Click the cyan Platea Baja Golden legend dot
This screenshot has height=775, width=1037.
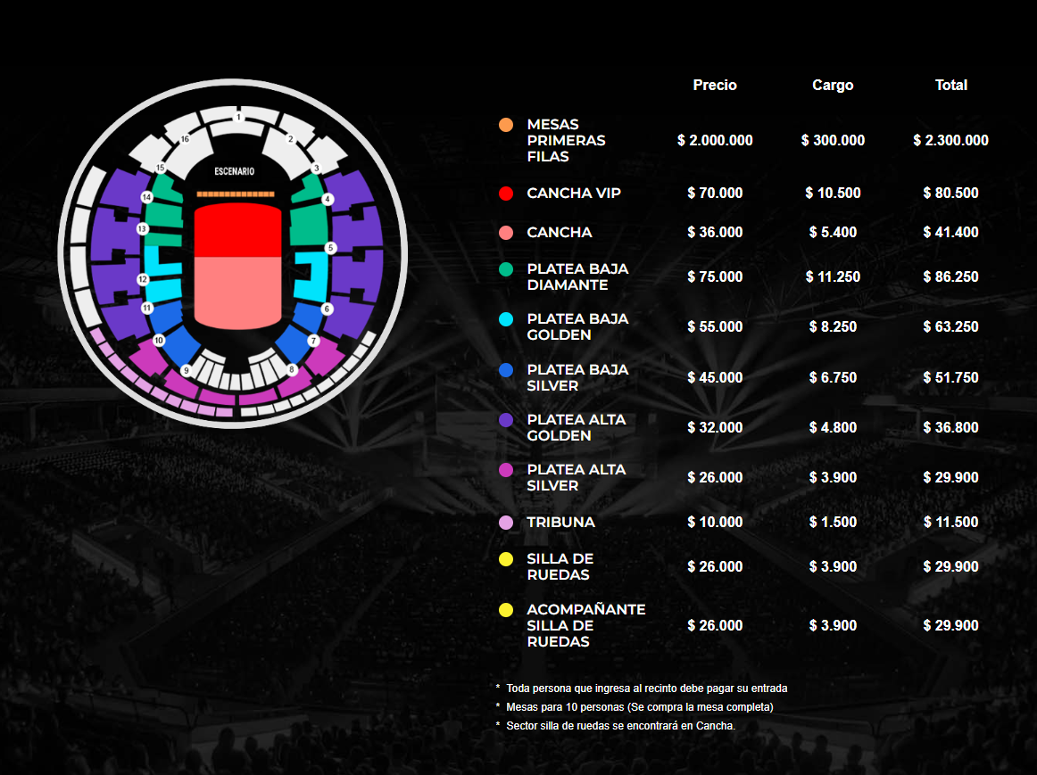click(x=506, y=319)
